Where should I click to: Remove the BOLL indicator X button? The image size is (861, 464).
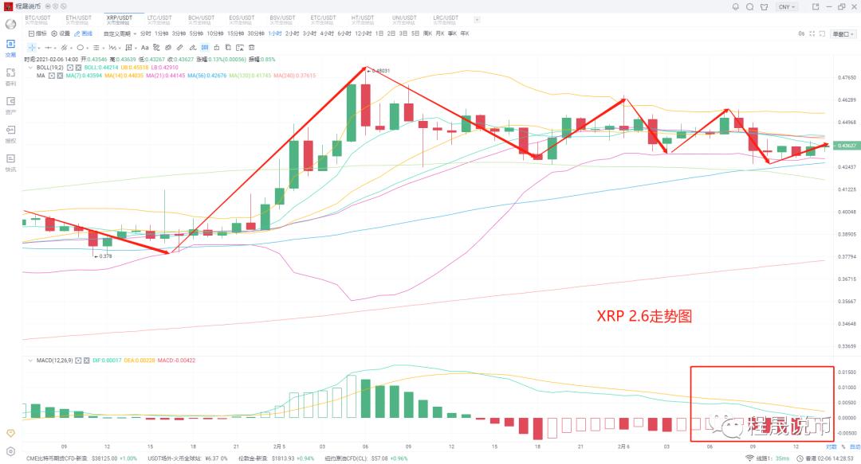click(x=78, y=68)
